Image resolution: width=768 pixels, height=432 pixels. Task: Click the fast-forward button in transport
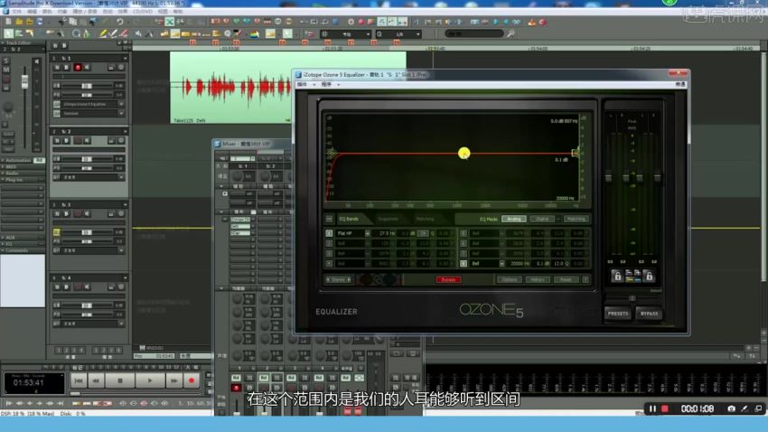(173, 380)
